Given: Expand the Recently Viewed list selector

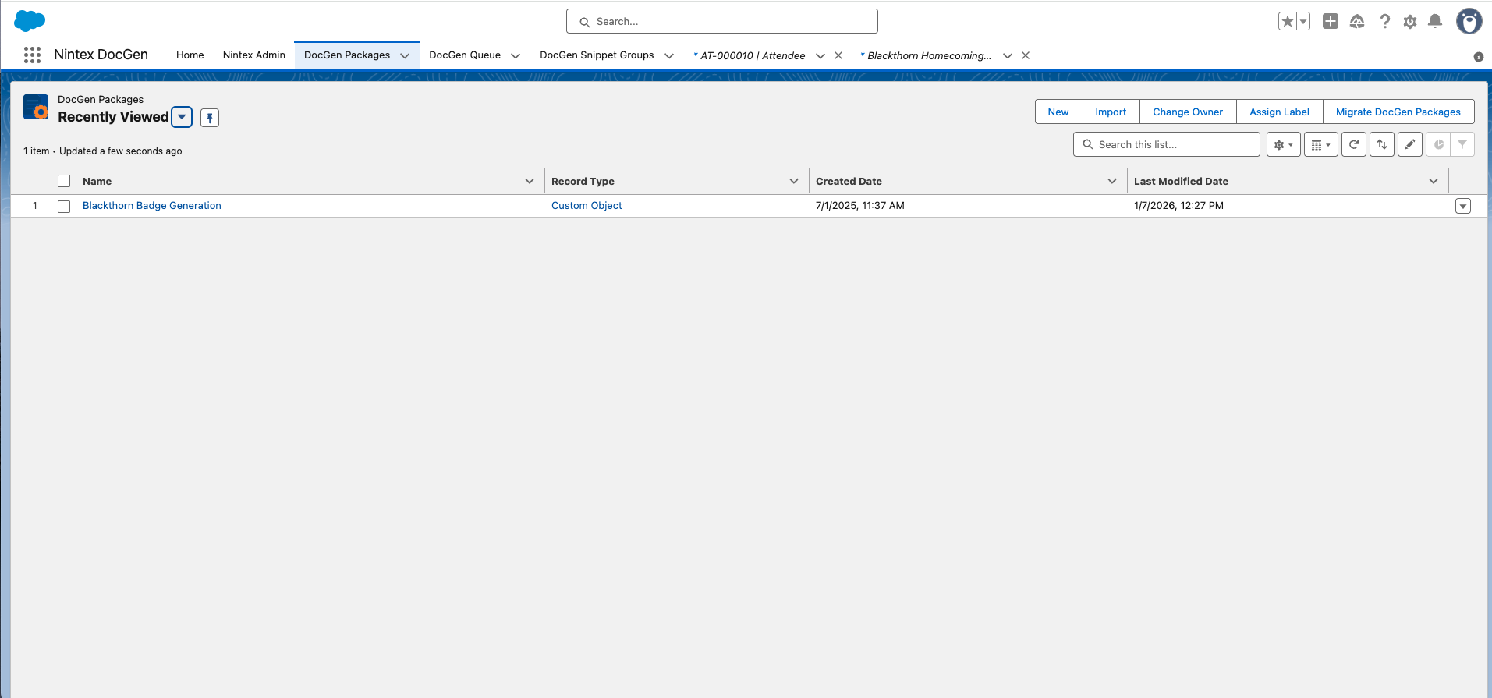Looking at the screenshot, I should [182, 117].
